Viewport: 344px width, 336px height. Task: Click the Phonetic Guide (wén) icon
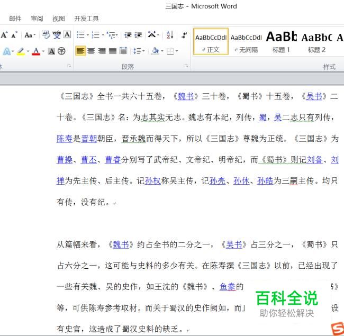pos(57,35)
